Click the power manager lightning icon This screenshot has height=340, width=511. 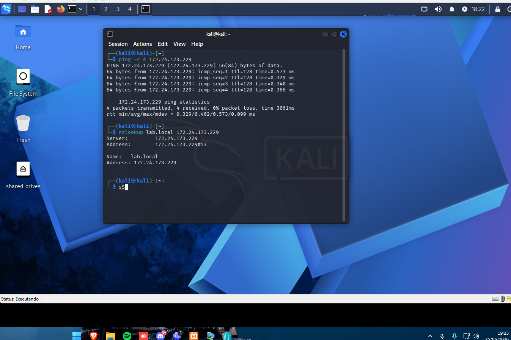coord(465,9)
